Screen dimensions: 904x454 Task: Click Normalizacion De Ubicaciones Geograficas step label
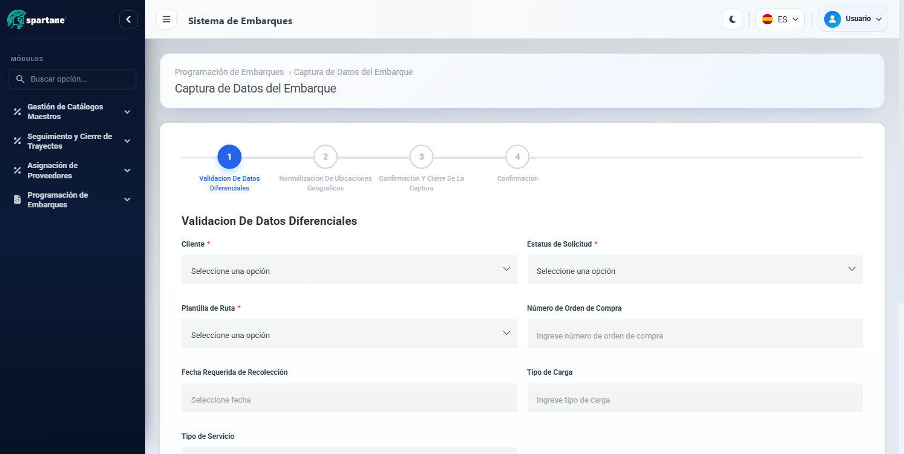(326, 183)
